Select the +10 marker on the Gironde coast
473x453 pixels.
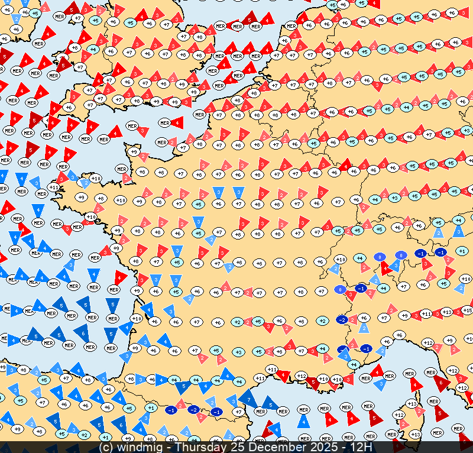136,318
